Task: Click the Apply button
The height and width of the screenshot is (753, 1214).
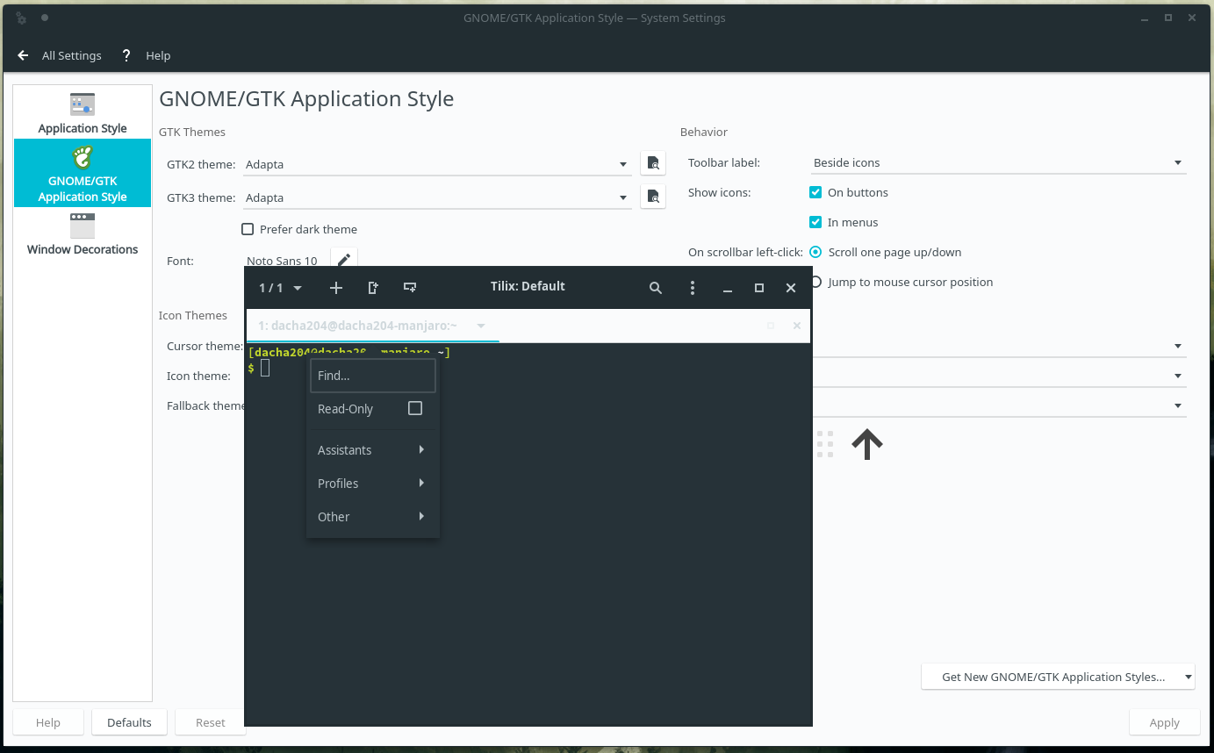Action: (x=1164, y=722)
